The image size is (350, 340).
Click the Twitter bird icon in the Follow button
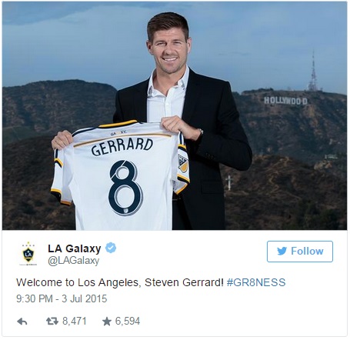(282, 251)
